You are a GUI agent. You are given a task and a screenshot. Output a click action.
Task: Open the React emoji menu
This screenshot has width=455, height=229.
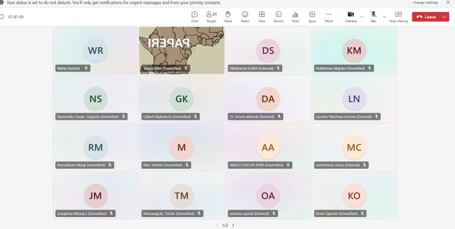tap(245, 17)
